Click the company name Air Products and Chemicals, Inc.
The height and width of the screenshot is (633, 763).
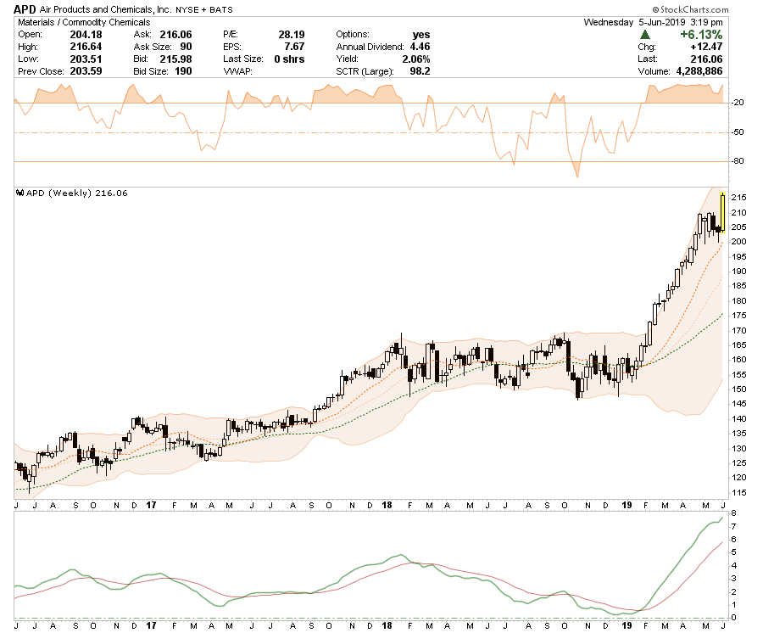[x=105, y=9]
